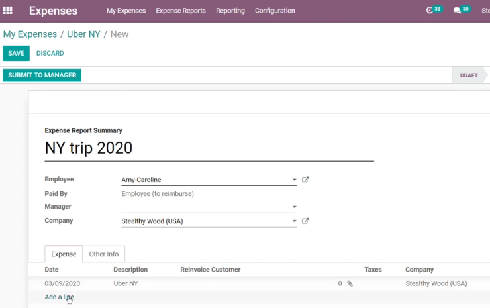490x308 pixels.
Task: Click Submit to Manager button
Action: tap(42, 75)
